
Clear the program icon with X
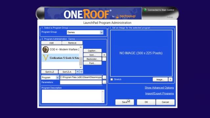click(x=104, y=55)
